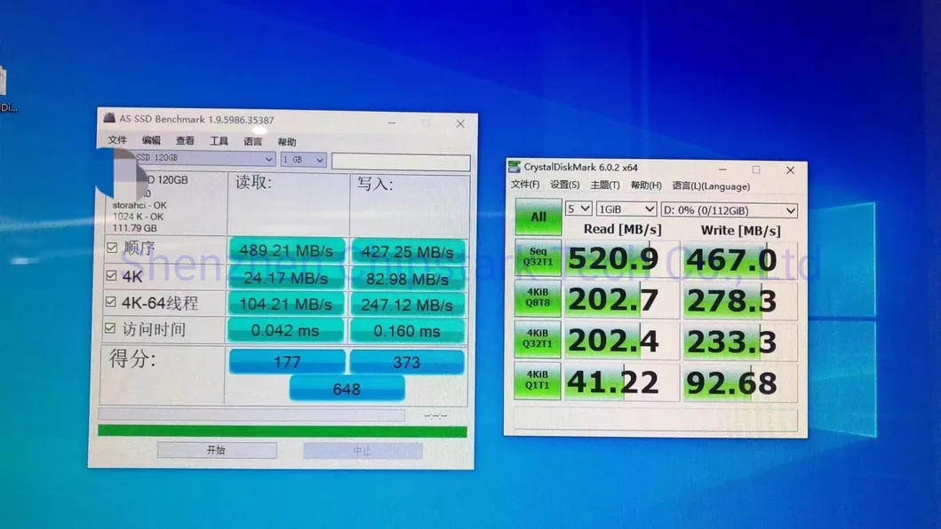Click the 中止 abort button

click(x=363, y=450)
